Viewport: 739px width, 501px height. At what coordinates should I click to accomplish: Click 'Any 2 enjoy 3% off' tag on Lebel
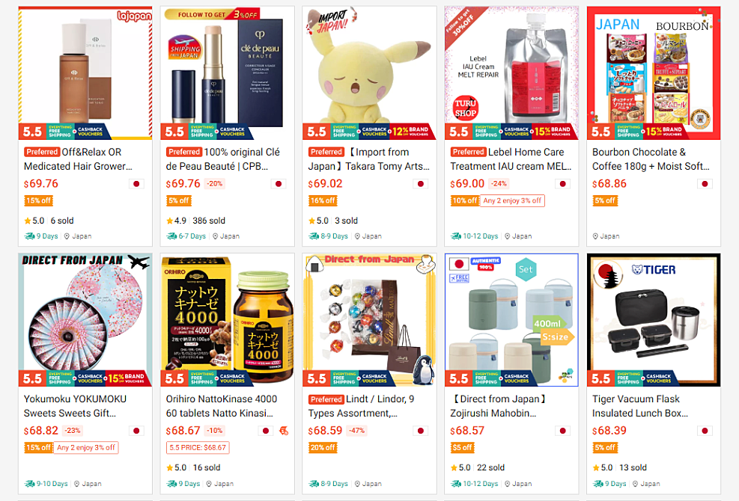point(512,200)
